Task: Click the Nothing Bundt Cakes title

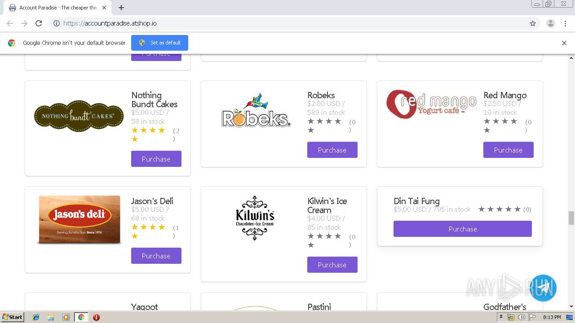Action: (x=155, y=100)
